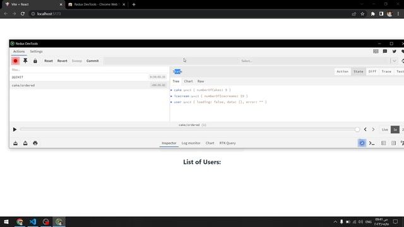Open the taskbar notification center icon
Screen dimensions: 404x227
(396, 221)
